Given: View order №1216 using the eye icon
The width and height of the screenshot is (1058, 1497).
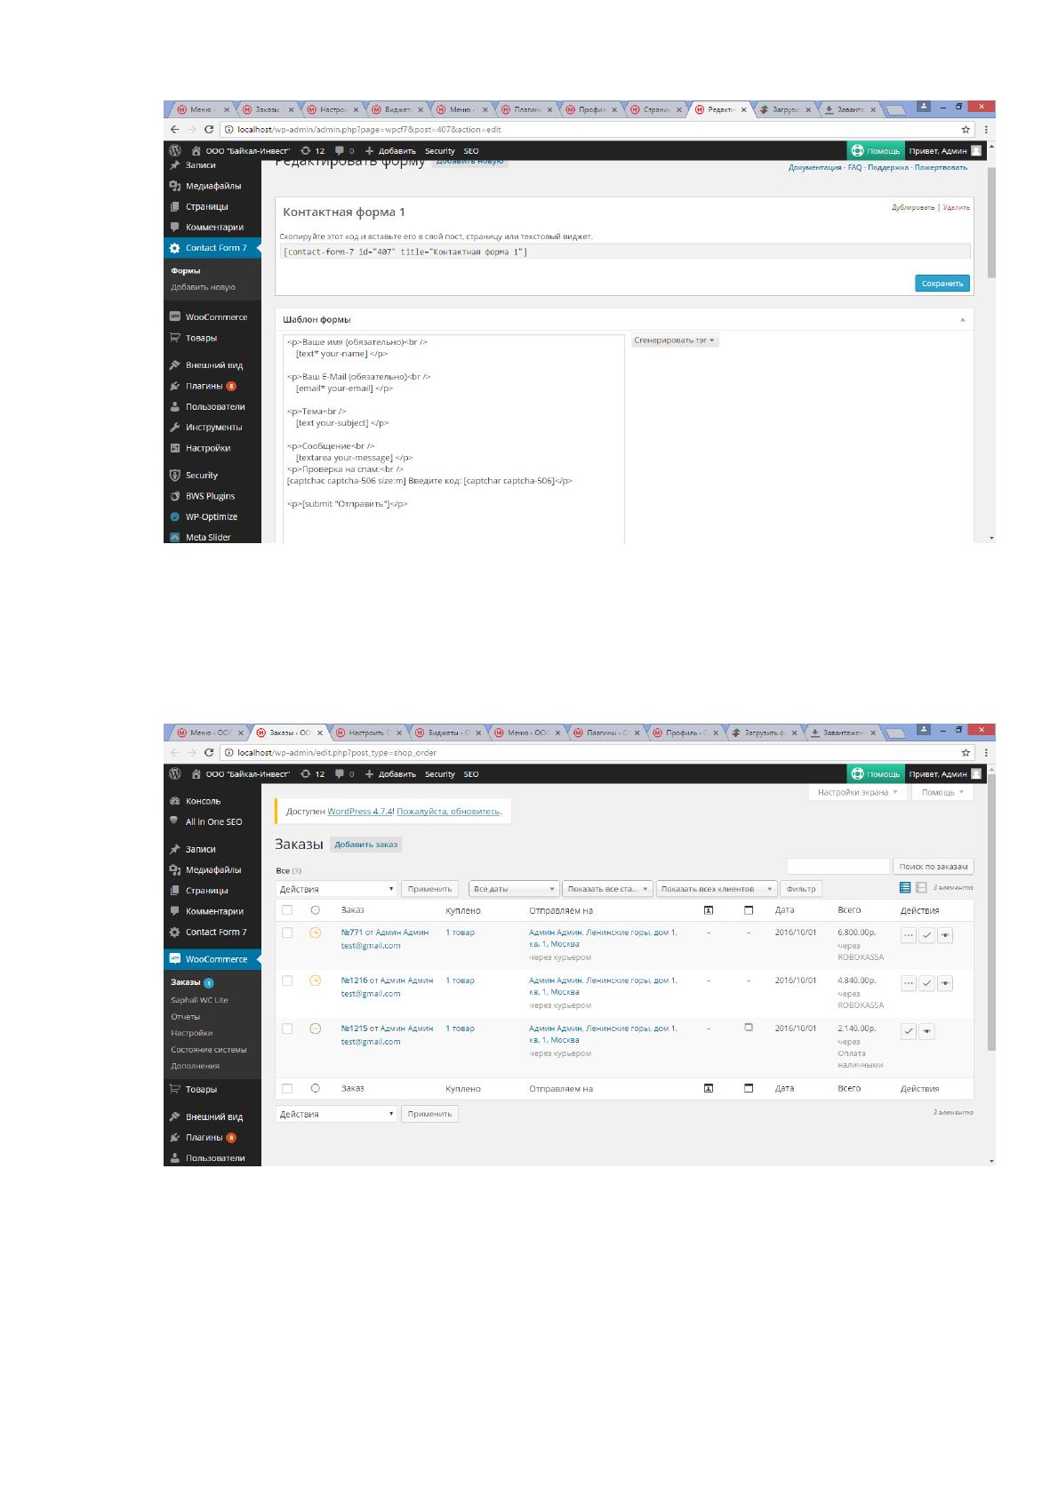Looking at the screenshot, I should (945, 983).
